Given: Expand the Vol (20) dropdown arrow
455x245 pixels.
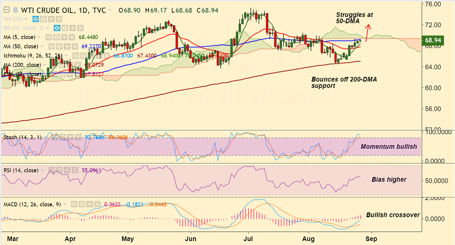Looking at the screenshot, I should pos(27,19).
